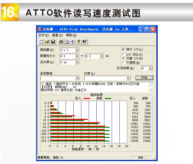Click the write value 14322
This screenshot has height=164, width=193.
click(134, 127)
